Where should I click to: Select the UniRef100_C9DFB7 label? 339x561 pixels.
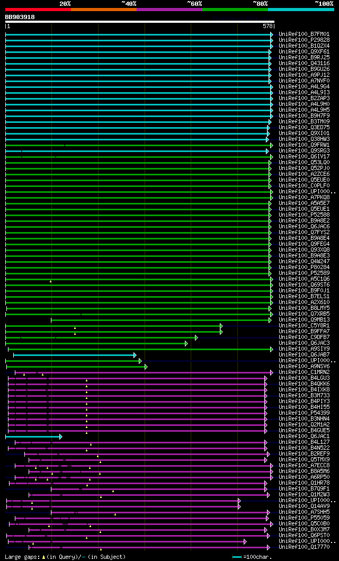(x=304, y=337)
